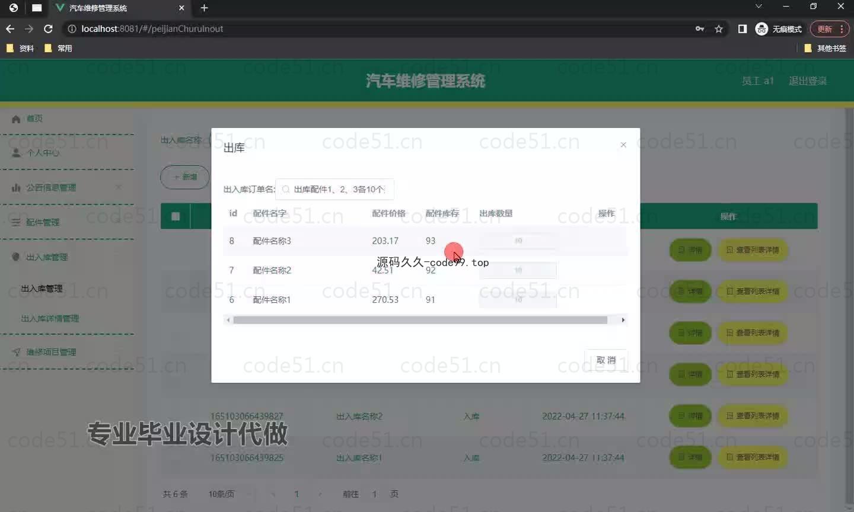Viewport: 854px width, 512px height.
Task: Select the 配件名称2 cell in the table
Action: pos(272,270)
